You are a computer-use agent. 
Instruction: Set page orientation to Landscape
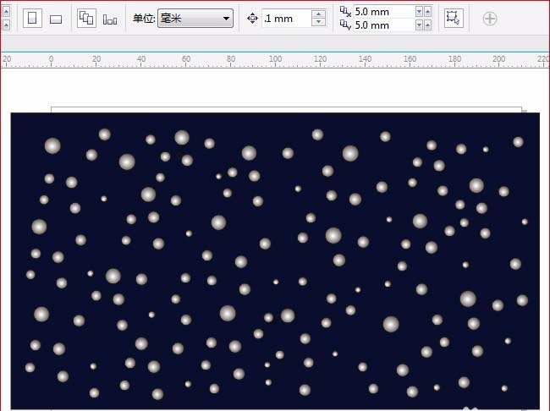[x=56, y=19]
